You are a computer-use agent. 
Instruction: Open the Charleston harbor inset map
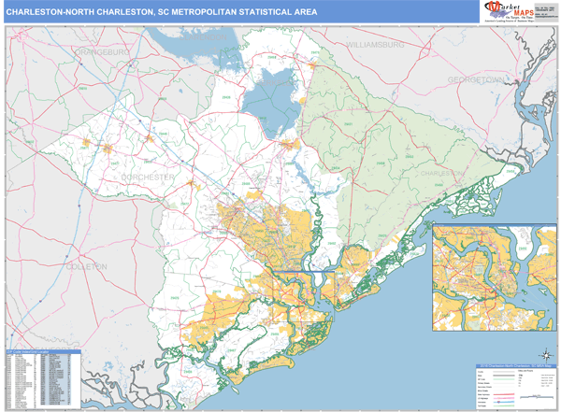click(492, 277)
